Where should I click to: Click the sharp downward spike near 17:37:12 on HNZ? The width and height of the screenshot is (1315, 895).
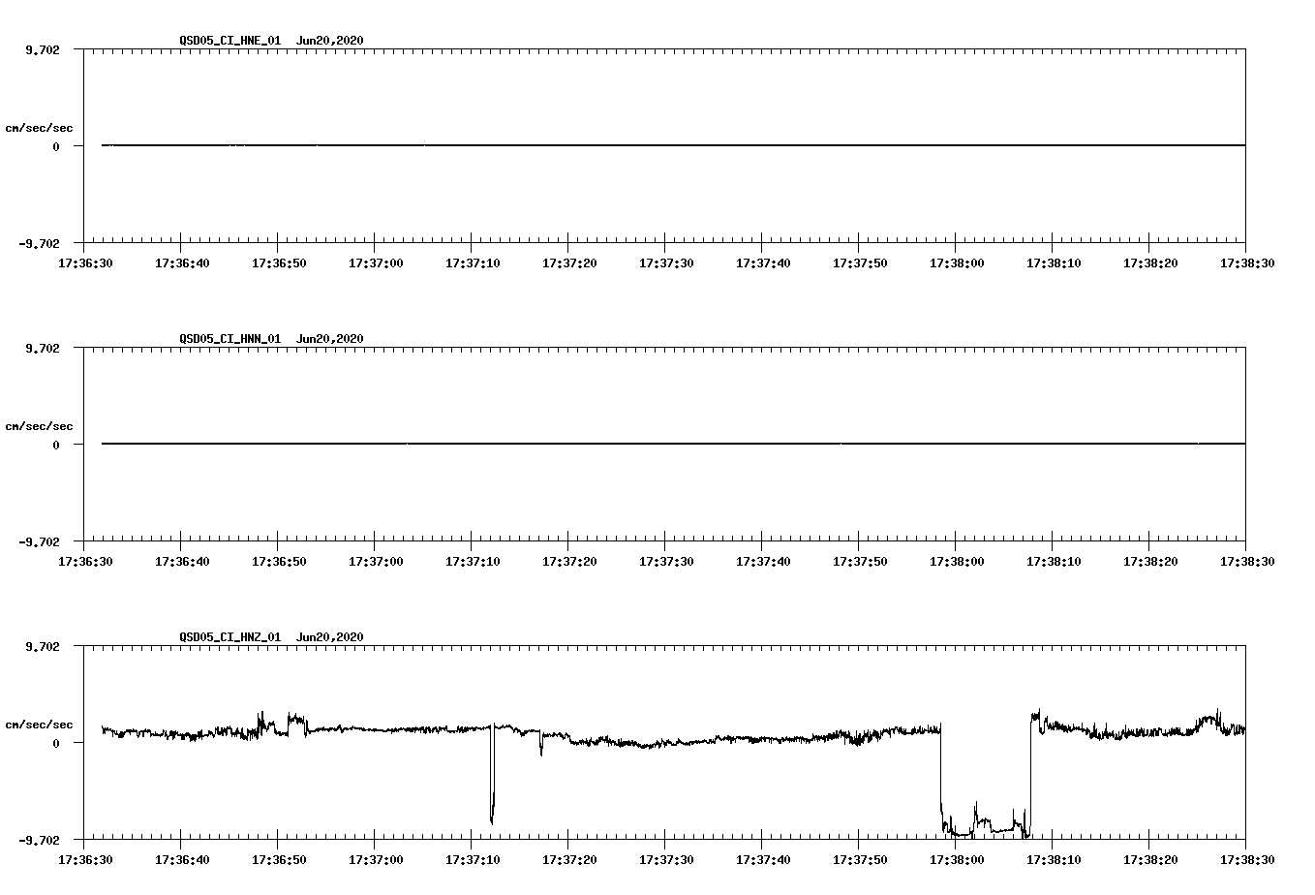[x=492, y=775]
